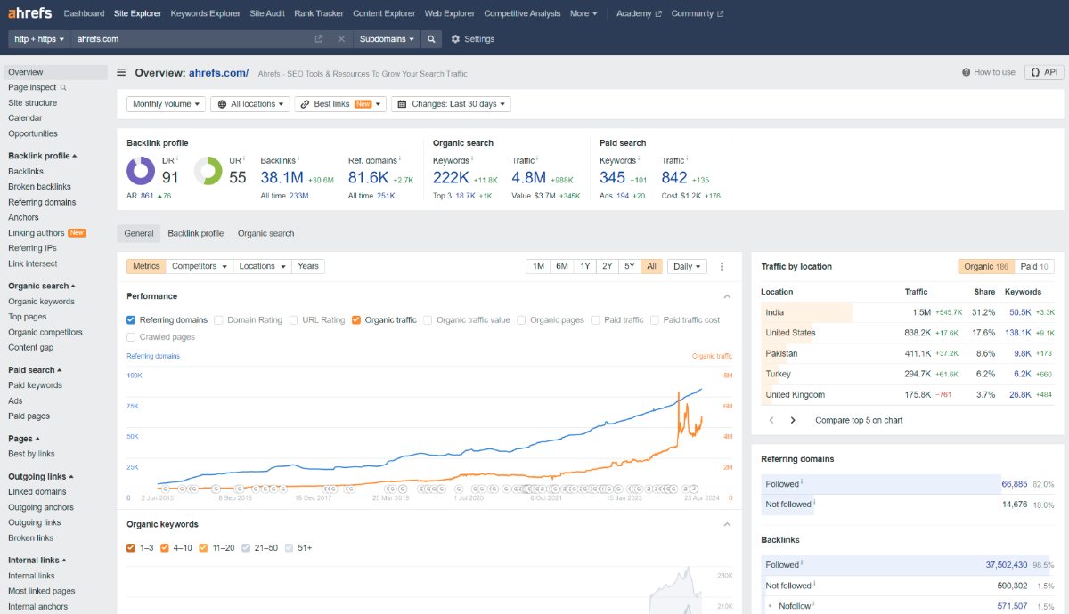This screenshot has height=614, width=1069.
Task: Collapse the Performance section chevron
Action: [727, 296]
